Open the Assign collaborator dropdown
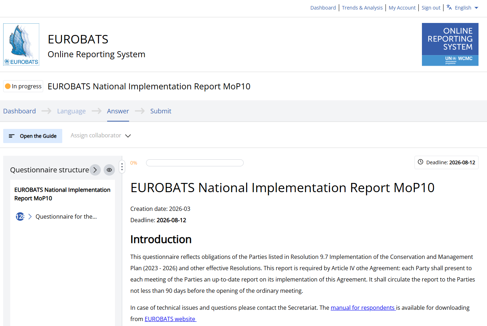This screenshot has height=326, width=487. tap(101, 136)
